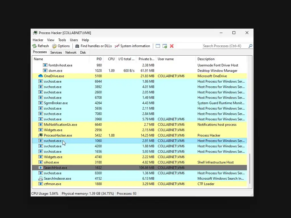Select svchost.exe with PID 3968
The image size is (291, 218).
tap(140, 119)
